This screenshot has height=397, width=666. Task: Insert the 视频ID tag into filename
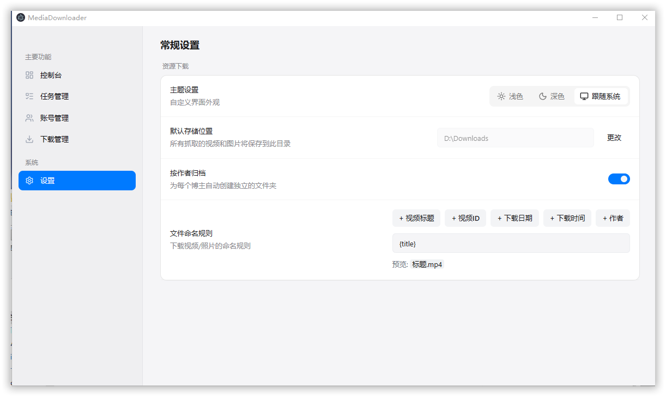(465, 218)
